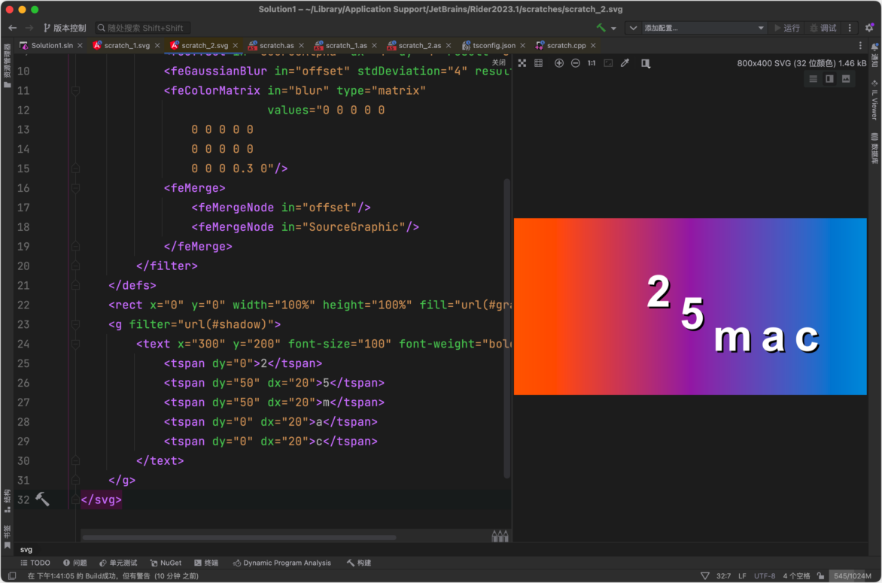Switch to editor-only text view mode
This screenshot has height=583, width=882.
point(813,79)
